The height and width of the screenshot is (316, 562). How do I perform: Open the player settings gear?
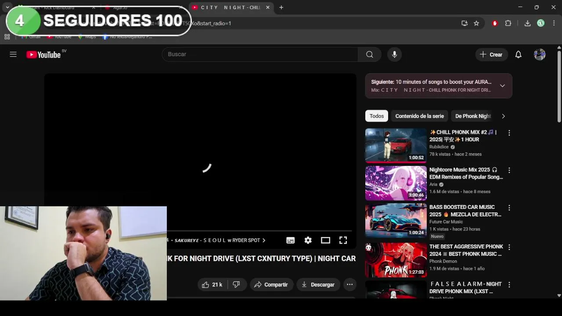308,240
